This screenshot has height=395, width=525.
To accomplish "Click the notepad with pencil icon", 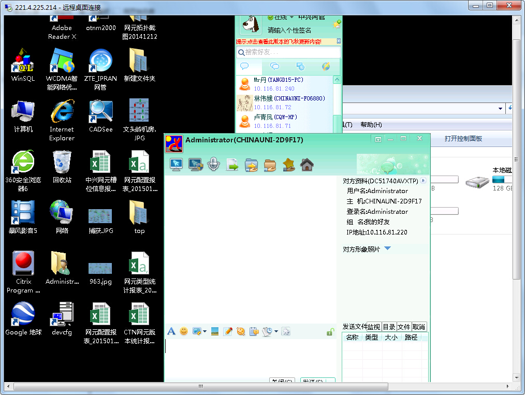I will point(228,331).
